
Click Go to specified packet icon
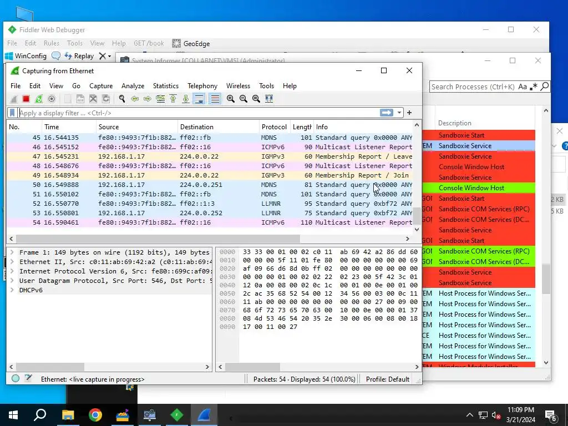click(160, 99)
